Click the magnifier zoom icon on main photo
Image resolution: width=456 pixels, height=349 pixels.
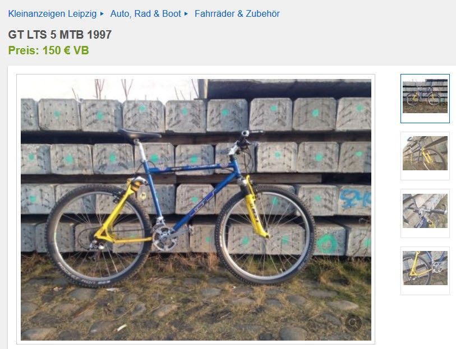pos(353,323)
